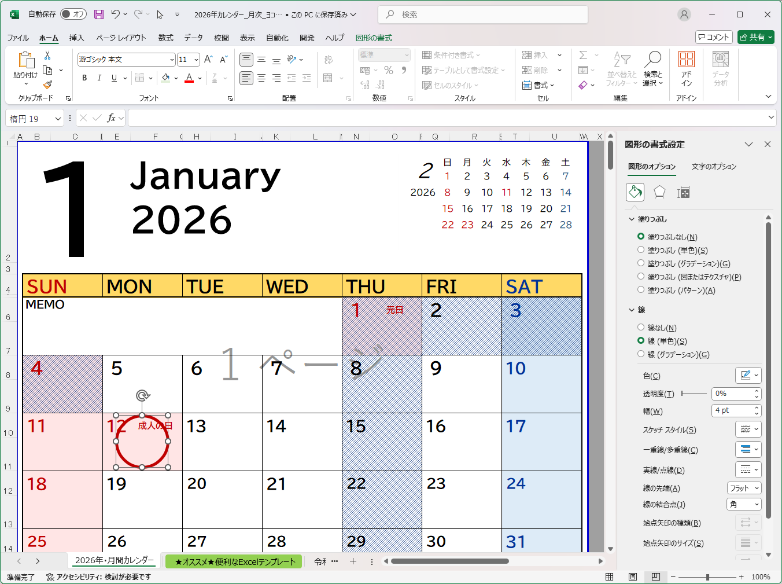Open the line cap type dropdown
Image resolution: width=782 pixels, height=584 pixels.
point(744,488)
